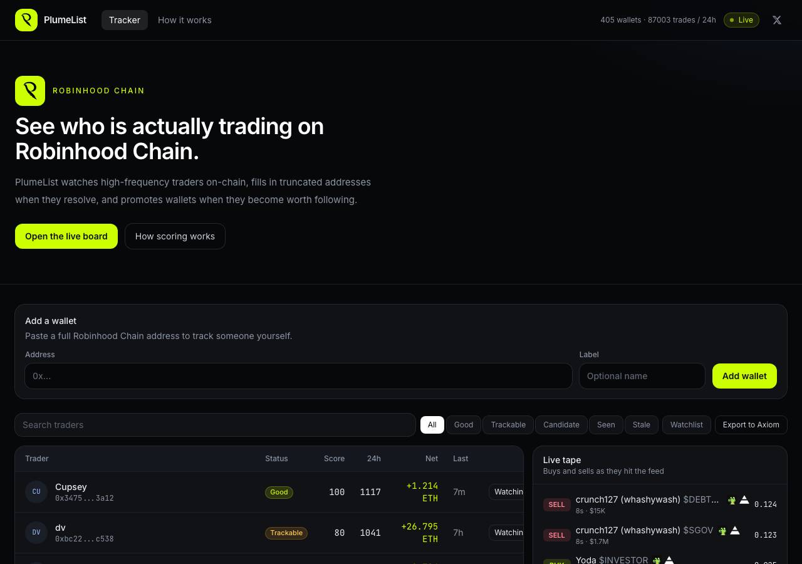Click the 0.123 trade amount

[x=766, y=535]
